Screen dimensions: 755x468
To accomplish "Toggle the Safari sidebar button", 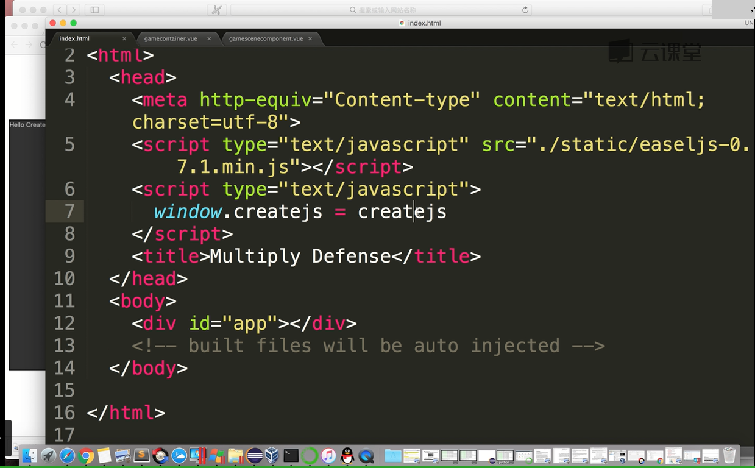I will [94, 10].
